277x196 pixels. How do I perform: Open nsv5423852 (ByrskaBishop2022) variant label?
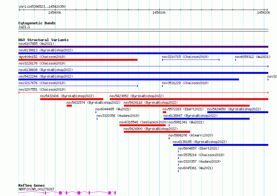(x=137, y=96)
